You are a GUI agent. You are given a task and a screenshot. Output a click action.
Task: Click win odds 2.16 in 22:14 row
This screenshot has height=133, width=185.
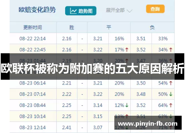tap(67, 39)
